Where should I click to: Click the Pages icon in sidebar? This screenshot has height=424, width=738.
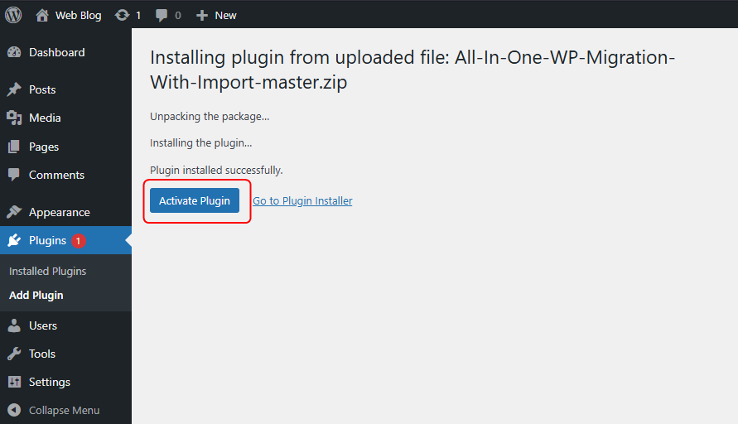pos(14,147)
